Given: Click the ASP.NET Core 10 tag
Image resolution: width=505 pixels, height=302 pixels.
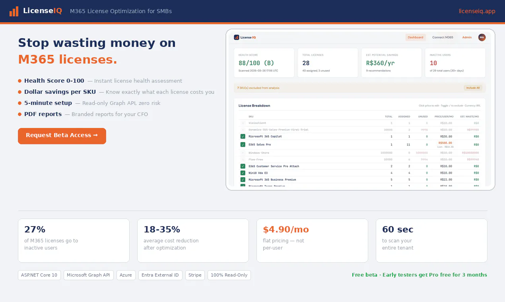Looking at the screenshot, I should 39,275.
